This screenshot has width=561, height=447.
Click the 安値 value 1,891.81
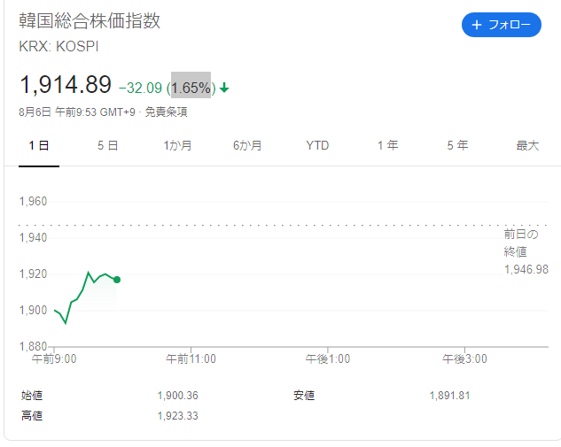tap(449, 395)
